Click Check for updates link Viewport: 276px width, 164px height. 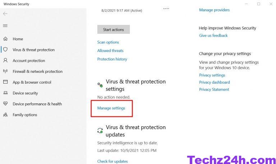click(112, 161)
